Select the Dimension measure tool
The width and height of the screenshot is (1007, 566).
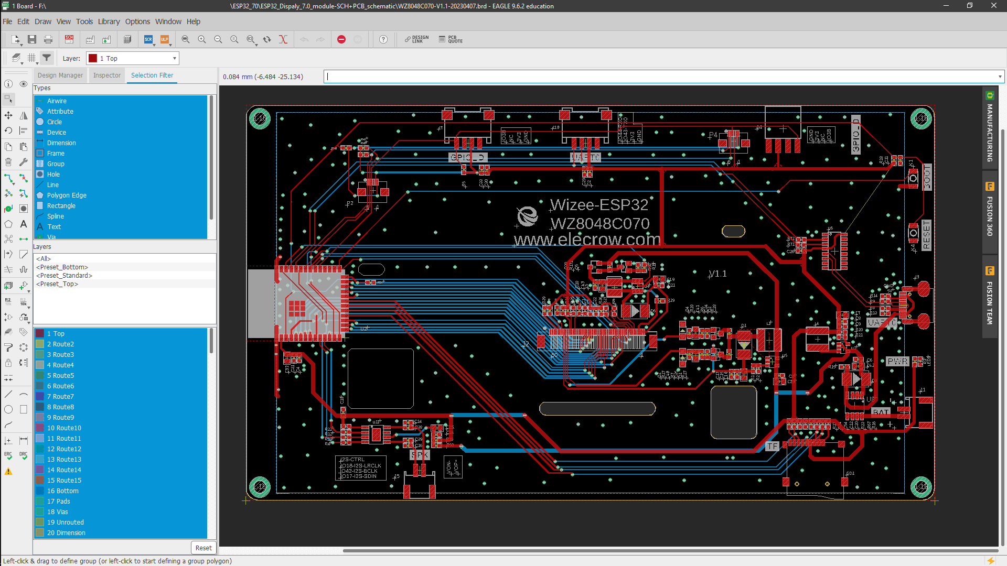[24, 440]
